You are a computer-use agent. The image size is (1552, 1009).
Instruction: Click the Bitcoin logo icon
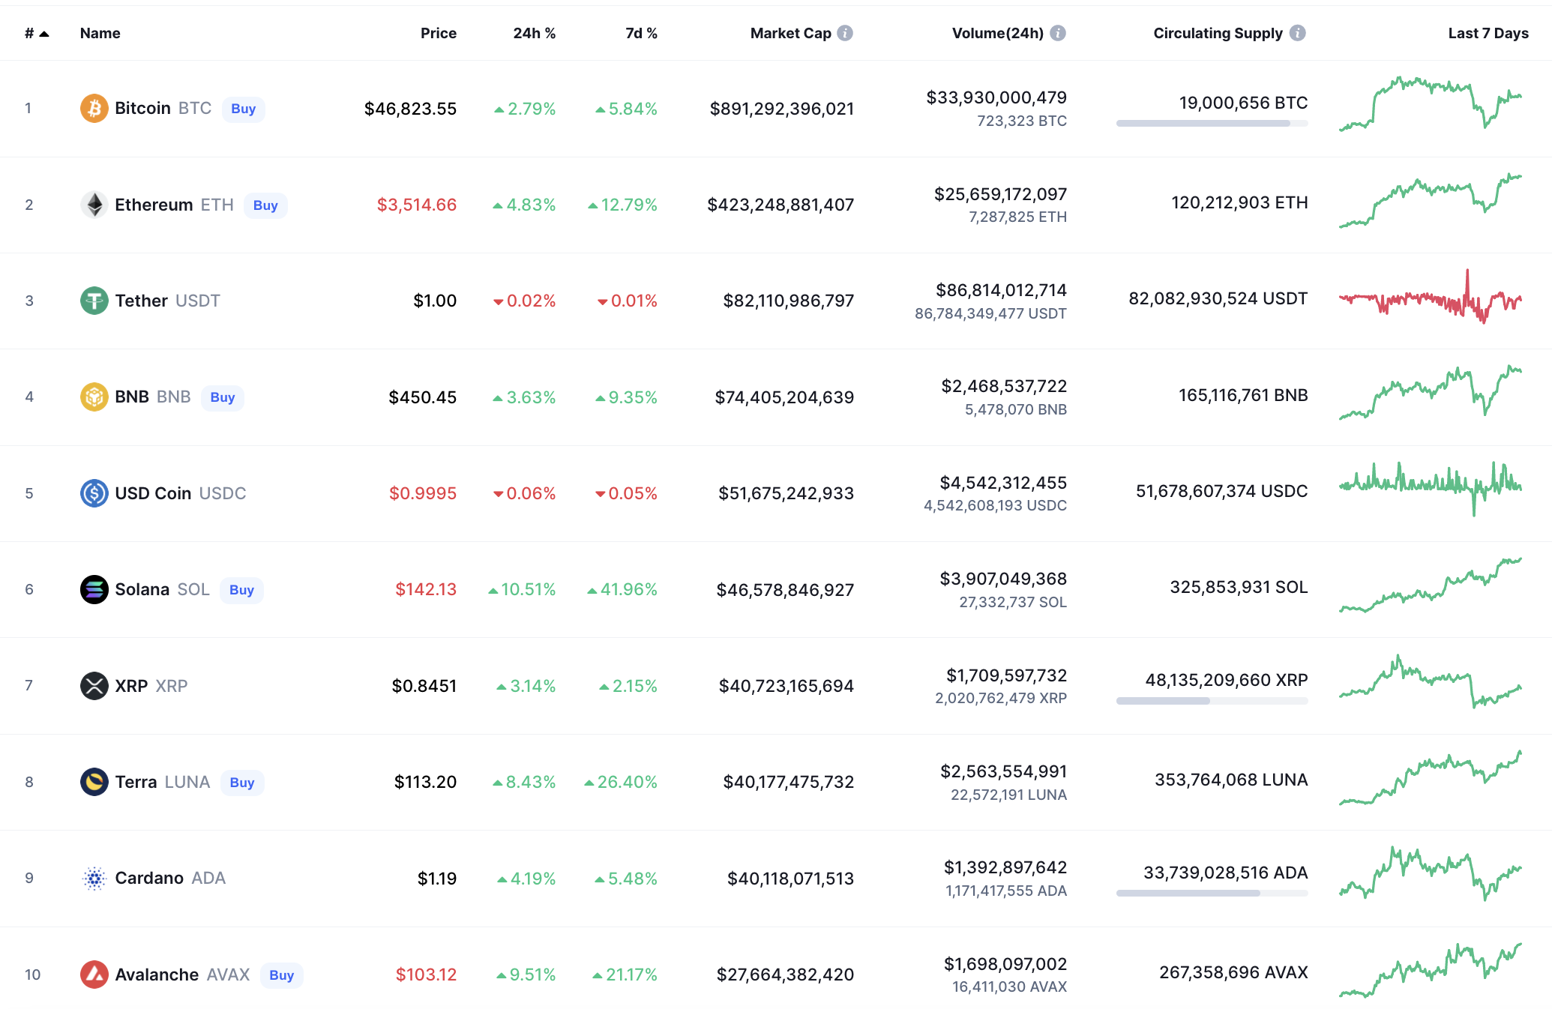(x=94, y=108)
